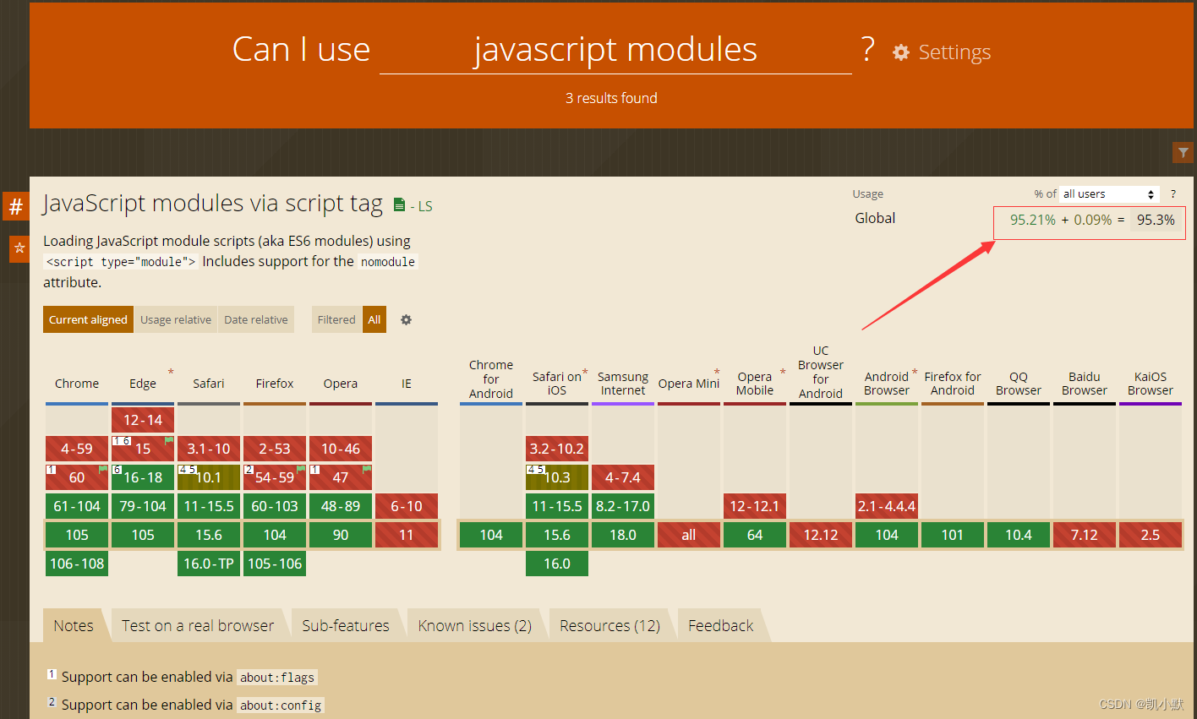This screenshot has height=719, width=1197.
Task: Select QQ Browser 10.4 cell
Action: (x=1019, y=535)
